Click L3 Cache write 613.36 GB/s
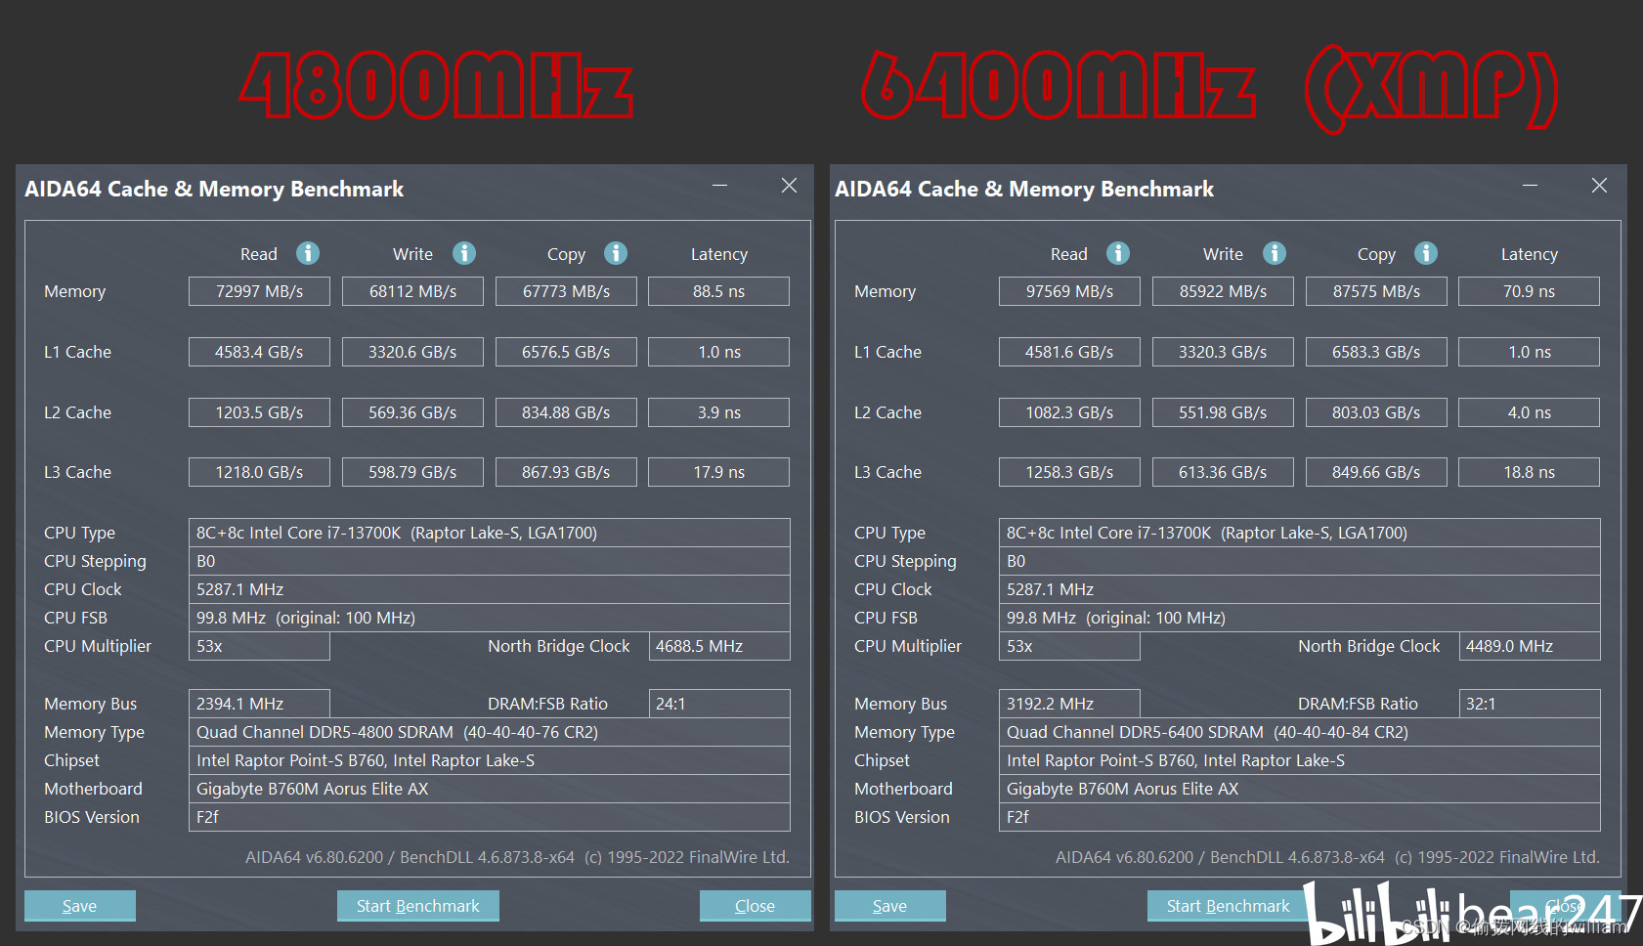 point(1223,472)
